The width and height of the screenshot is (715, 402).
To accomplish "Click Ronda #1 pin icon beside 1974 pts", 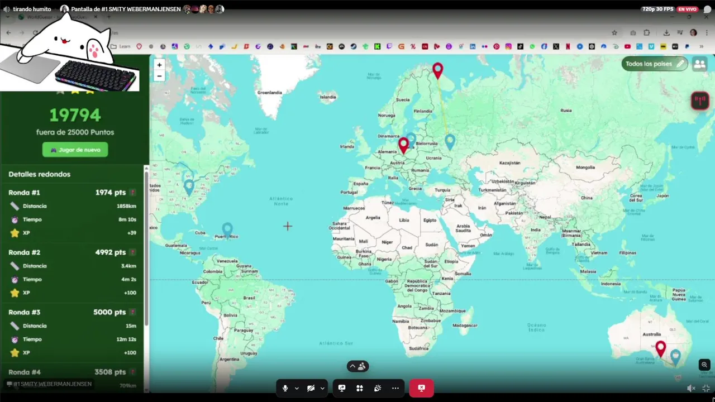I will 132,193.
